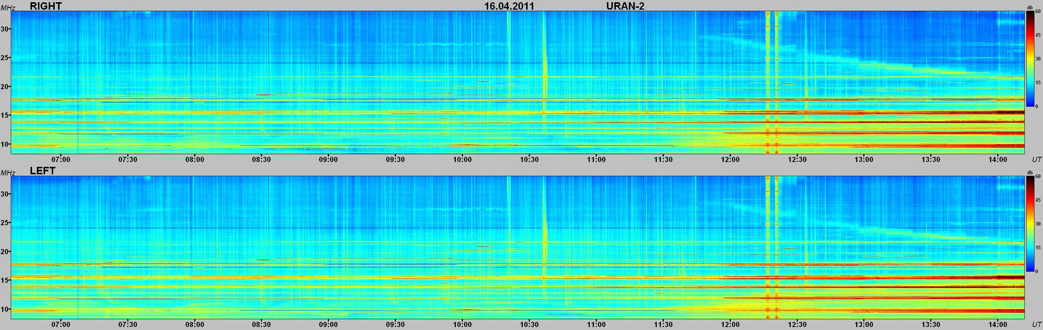Click the 11:00 time tick under the LEFT panel
1043x330 pixels.
tap(596, 324)
